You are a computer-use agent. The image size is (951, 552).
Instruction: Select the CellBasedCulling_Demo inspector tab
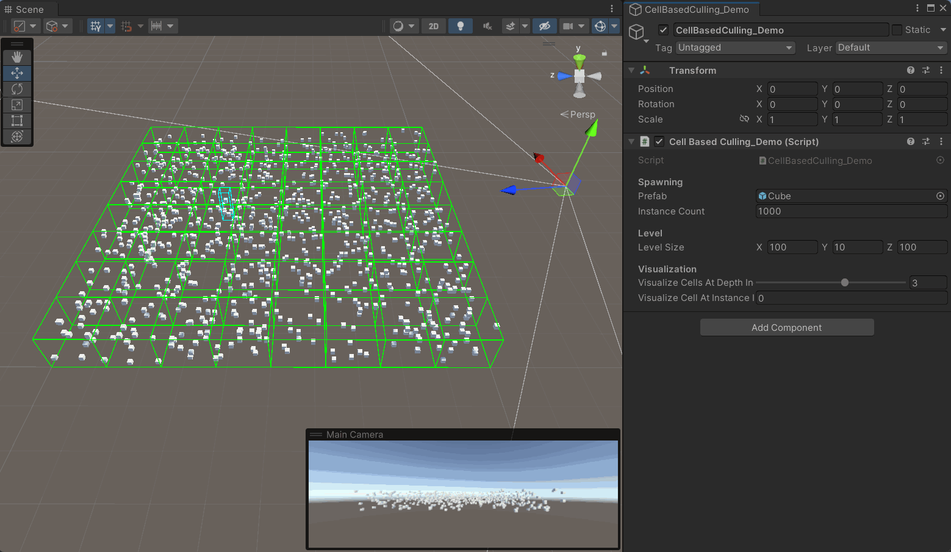coord(689,9)
